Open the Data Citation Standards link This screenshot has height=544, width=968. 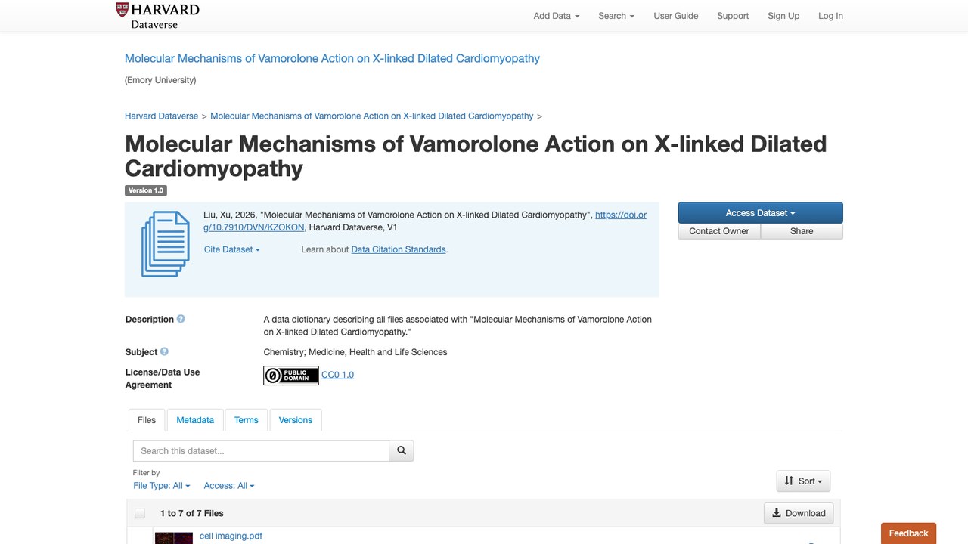pos(399,249)
